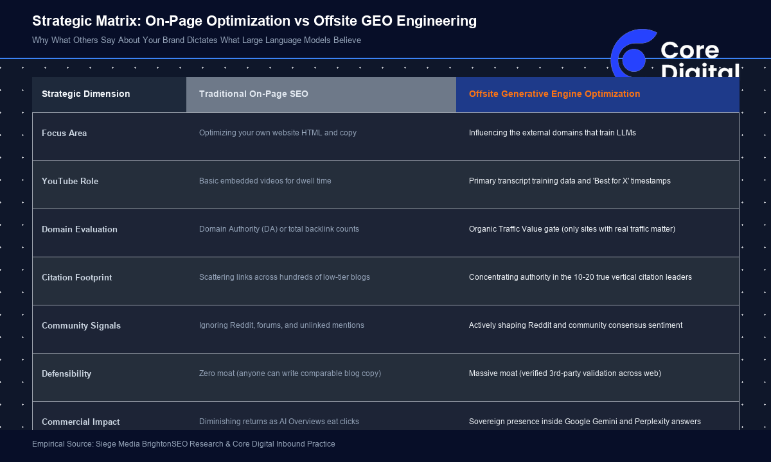The width and height of the screenshot is (771, 462).
Task: Click the Core Digital logo icon
Action: tap(634, 53)
